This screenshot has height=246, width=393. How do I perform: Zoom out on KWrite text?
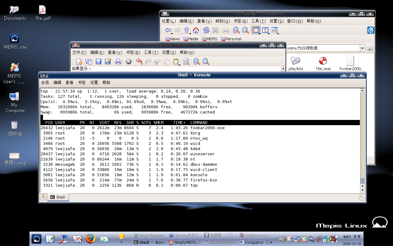point(206,61)
